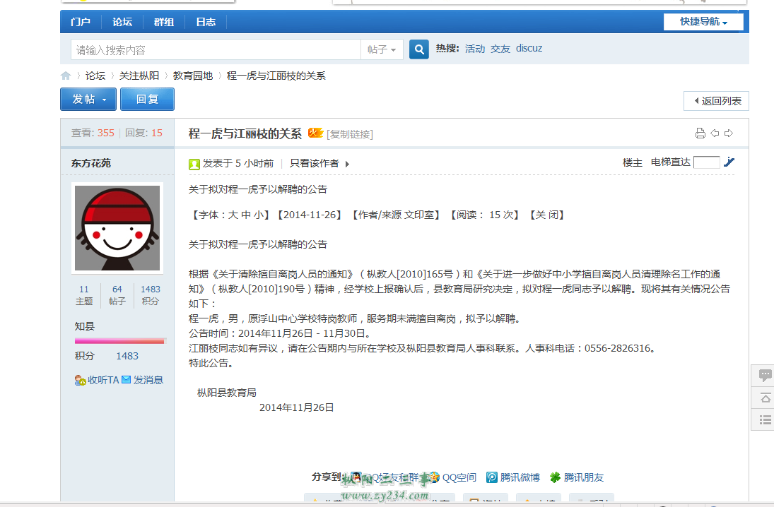
Task: Expand the 发帖 post type dropdown
Action: (x=104, y=100)
